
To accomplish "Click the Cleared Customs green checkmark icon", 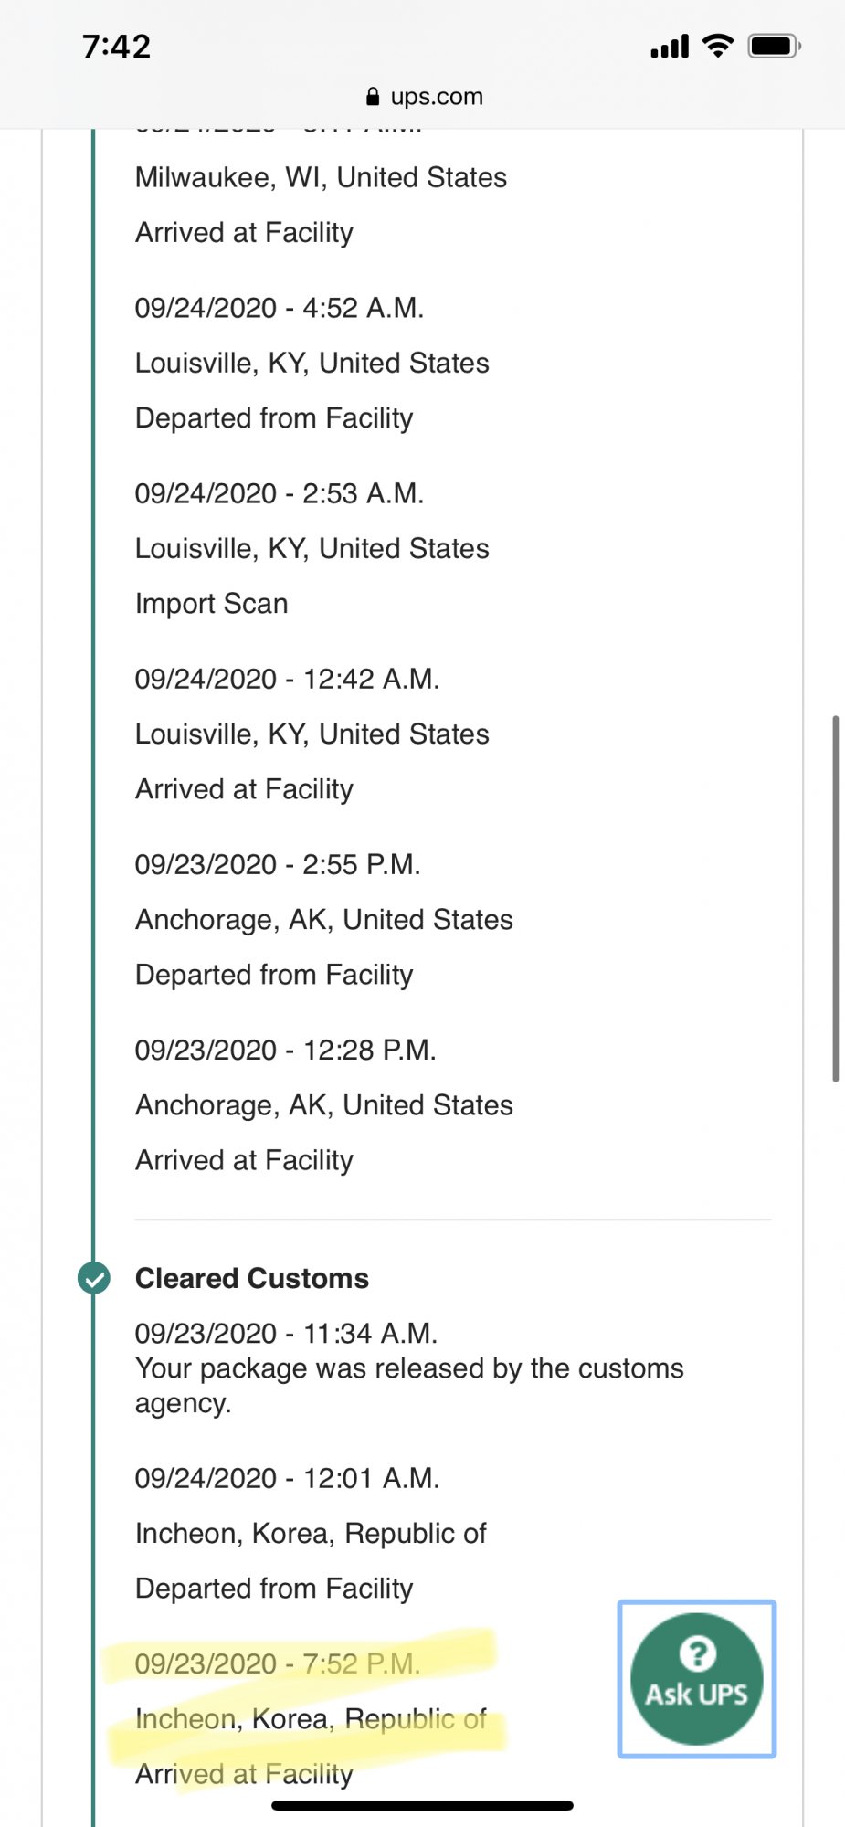I will pyautogui.click(x=93, y=1278).
